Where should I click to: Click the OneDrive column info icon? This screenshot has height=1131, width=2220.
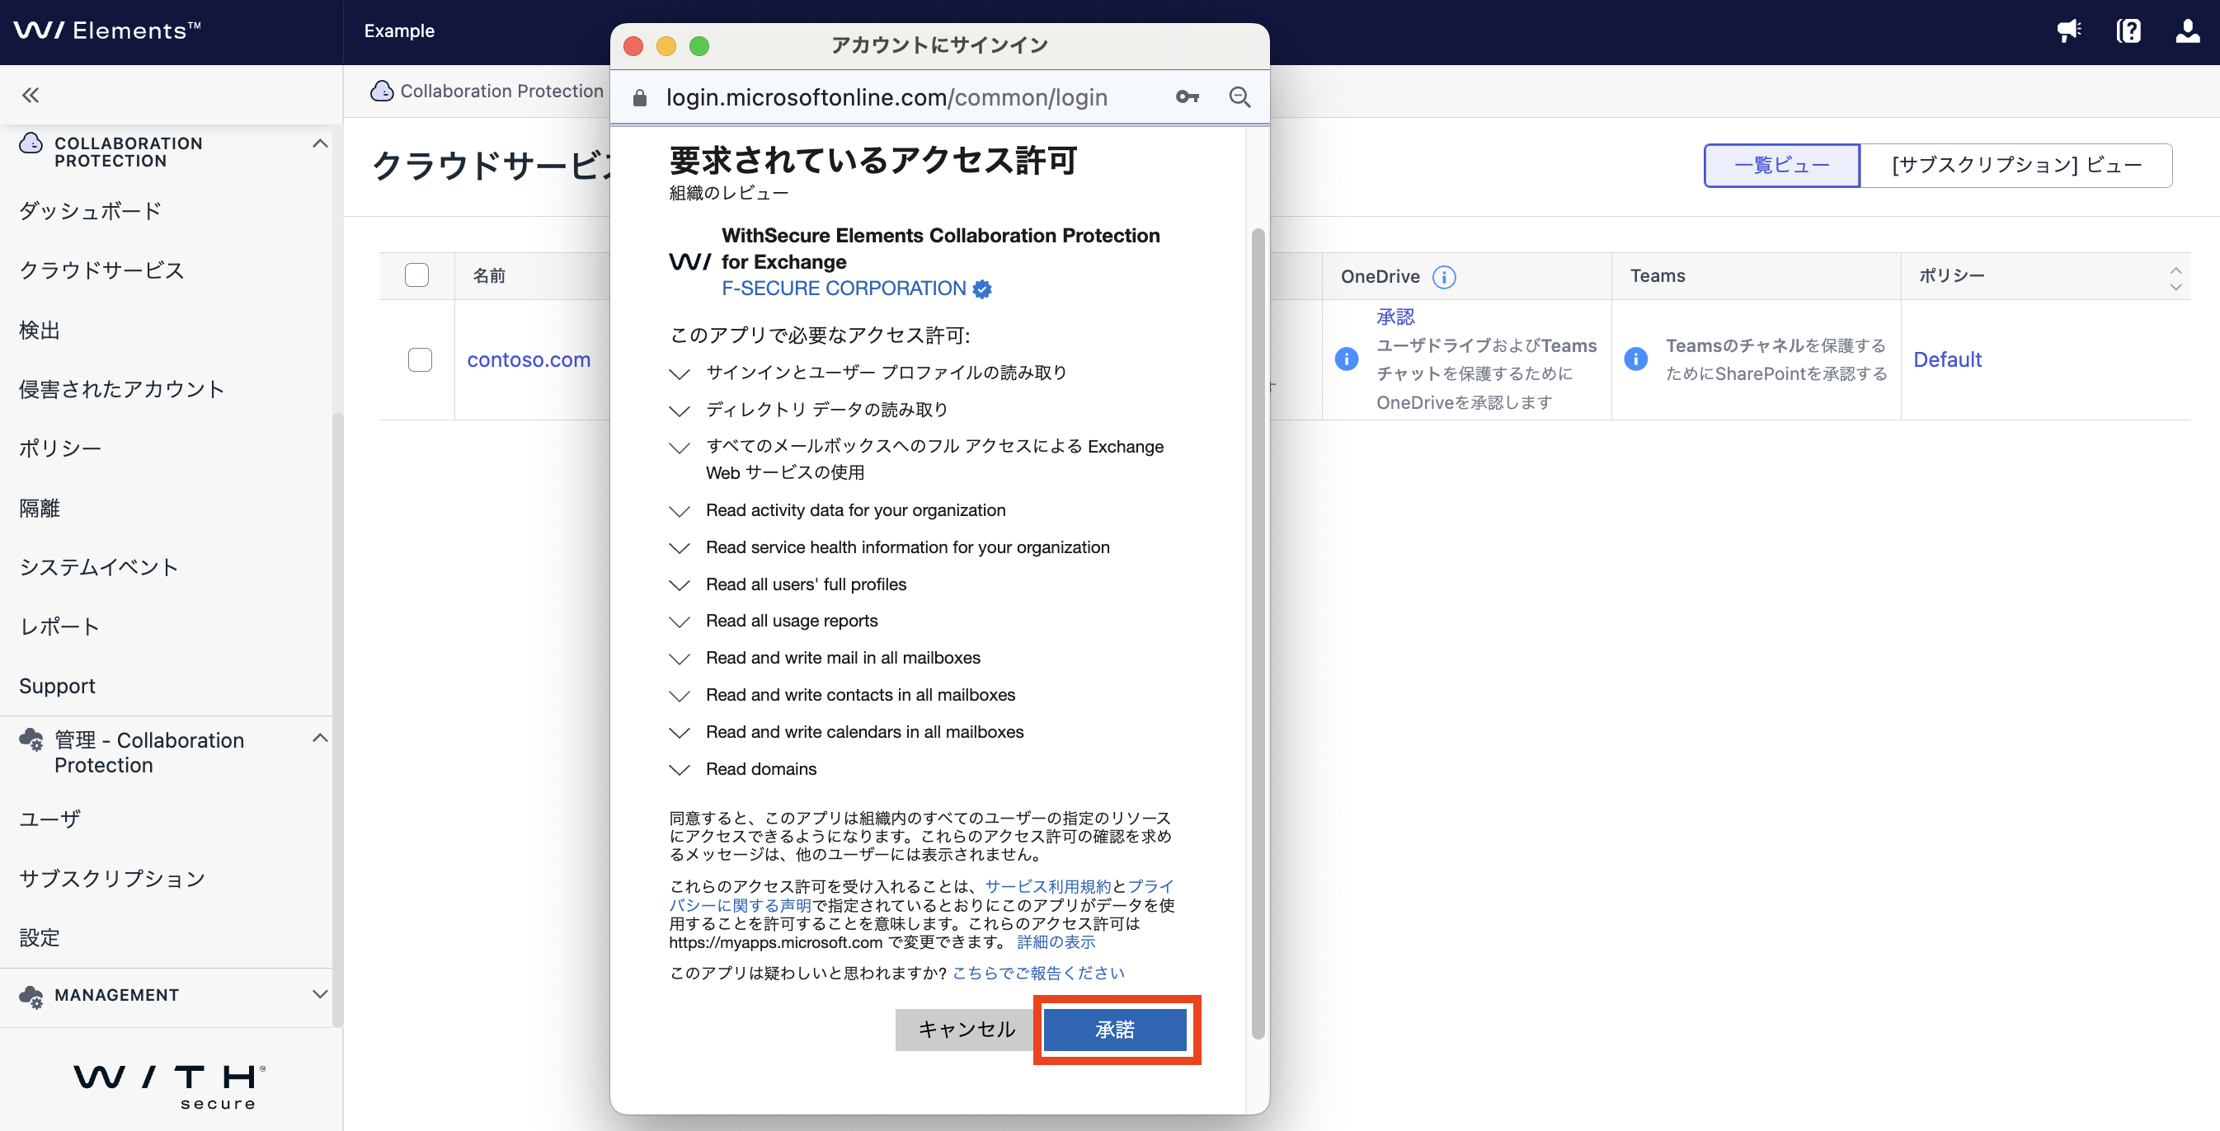click(1443, 276)
